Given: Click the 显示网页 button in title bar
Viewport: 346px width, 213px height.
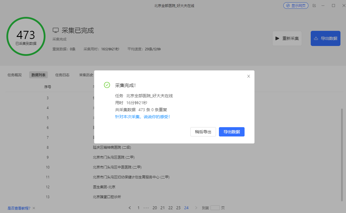Looking at the screenshot, I should [296, 6].
